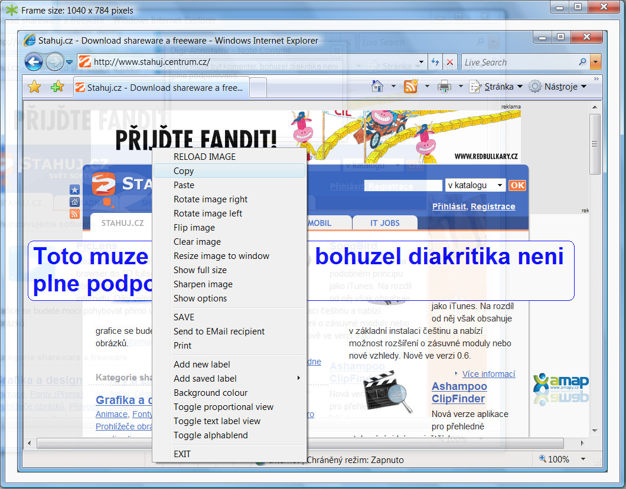This screenshot has width=626, height=489.
Task: Click the home sidebar icon on page
Action: click(x=74, y=202)
